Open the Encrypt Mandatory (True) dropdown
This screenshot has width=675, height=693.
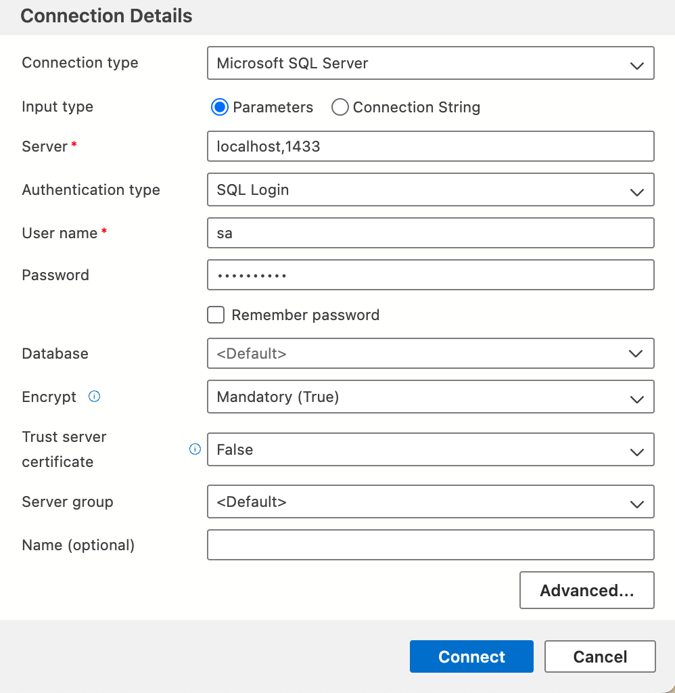click(431, 397)
